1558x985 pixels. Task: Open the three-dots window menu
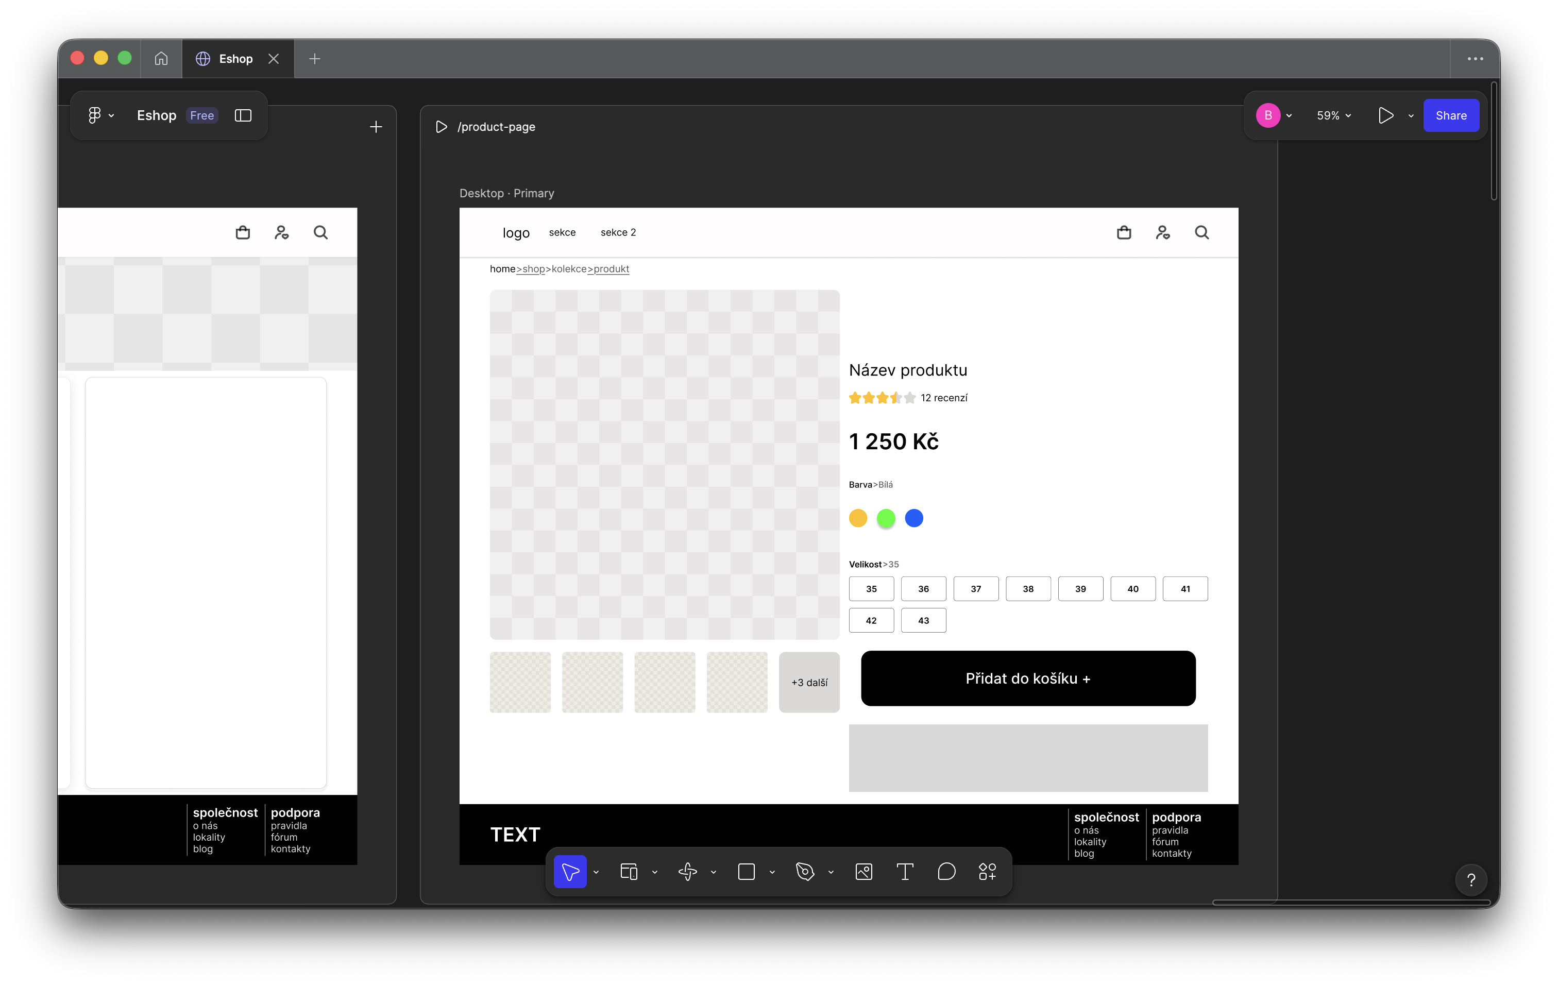(x=1475, y=59)
